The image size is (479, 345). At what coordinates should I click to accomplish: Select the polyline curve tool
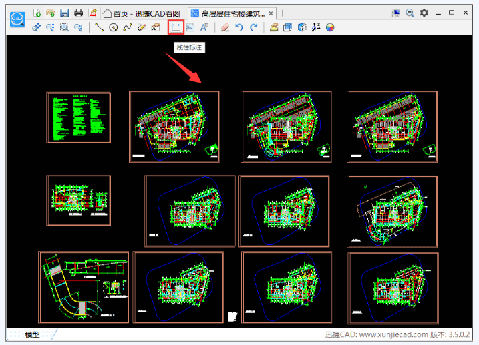(x=127, y=27)
